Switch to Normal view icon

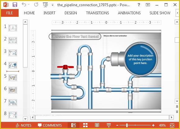pyautogui.click(x=74, y=125)
